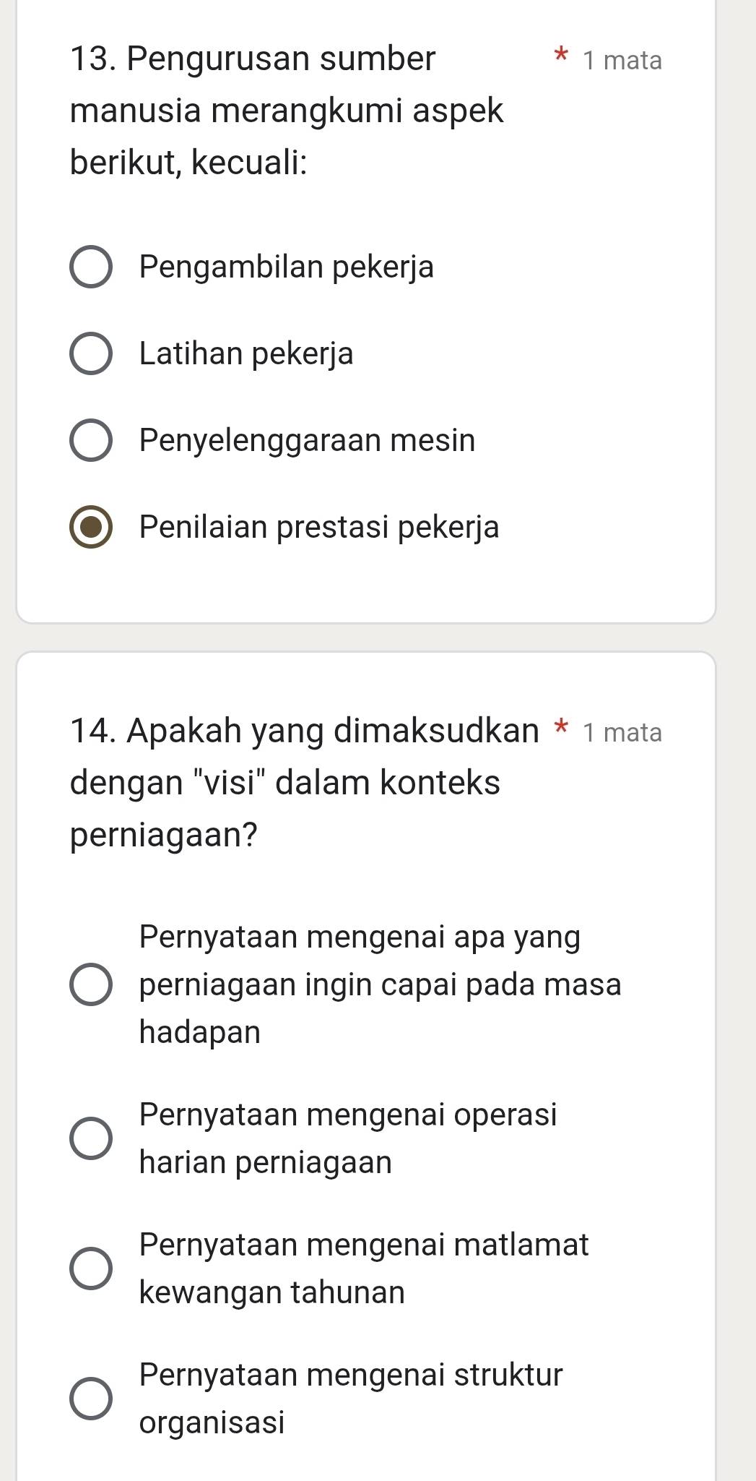Select the 'Penyelenggaraan mesin' radio button
This screenshot has height=1481, width=756.
(91, 440)
